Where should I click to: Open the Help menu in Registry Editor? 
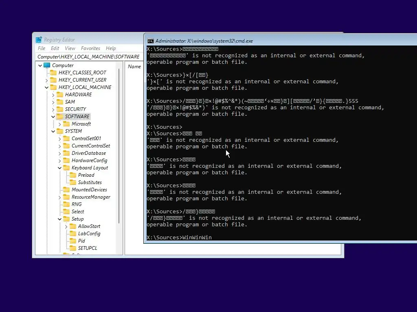pyautogui.click(x=111, y=48)
